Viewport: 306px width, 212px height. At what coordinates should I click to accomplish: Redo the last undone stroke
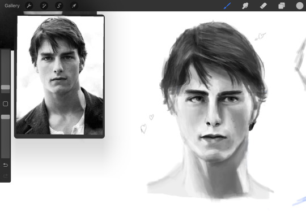coord(6,176)
